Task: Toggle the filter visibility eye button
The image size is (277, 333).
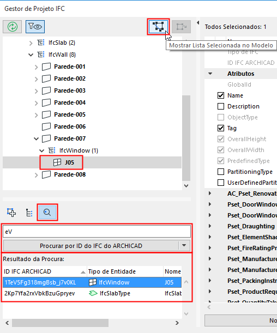Action: pos(35,27)
